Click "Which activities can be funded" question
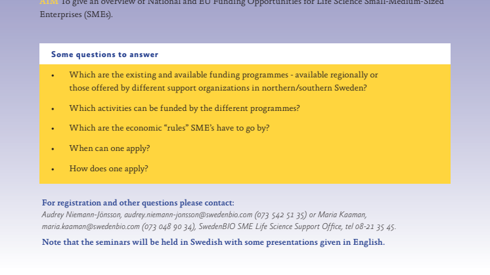The width and height of the screenshot is (490, 275). tap(185, 108)
